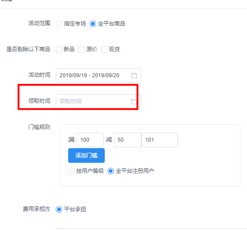This screenshot has height=230, width=247.
Task: Click the calendar icon in 领取时间 field
Action: [x=134, y=102]
